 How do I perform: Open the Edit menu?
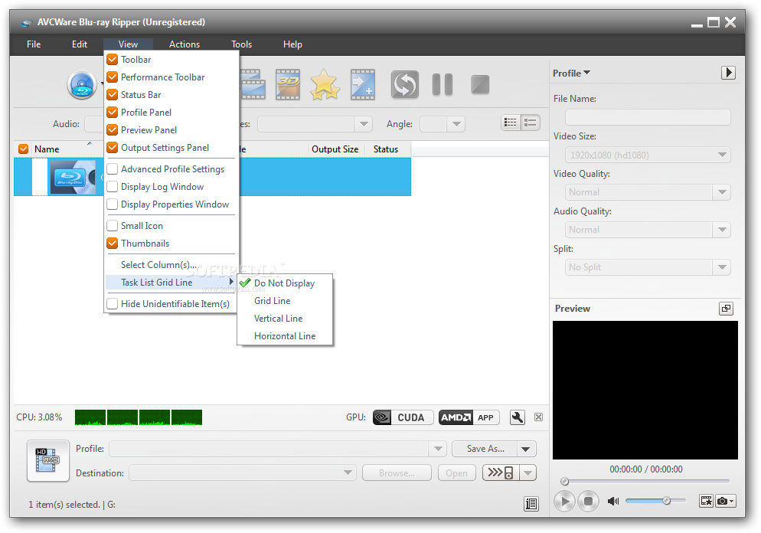pyautogui.click(x=80, y=44)
